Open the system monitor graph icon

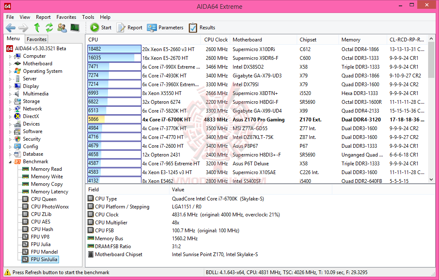[x=75, y=28]
